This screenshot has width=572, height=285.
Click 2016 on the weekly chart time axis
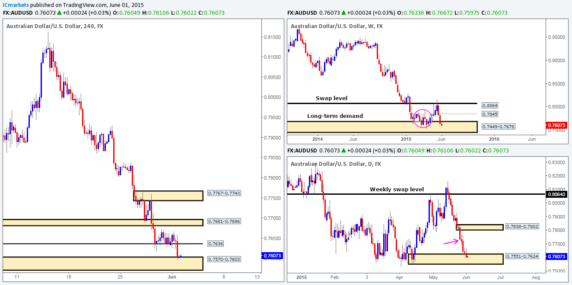(x=494, y=139)
